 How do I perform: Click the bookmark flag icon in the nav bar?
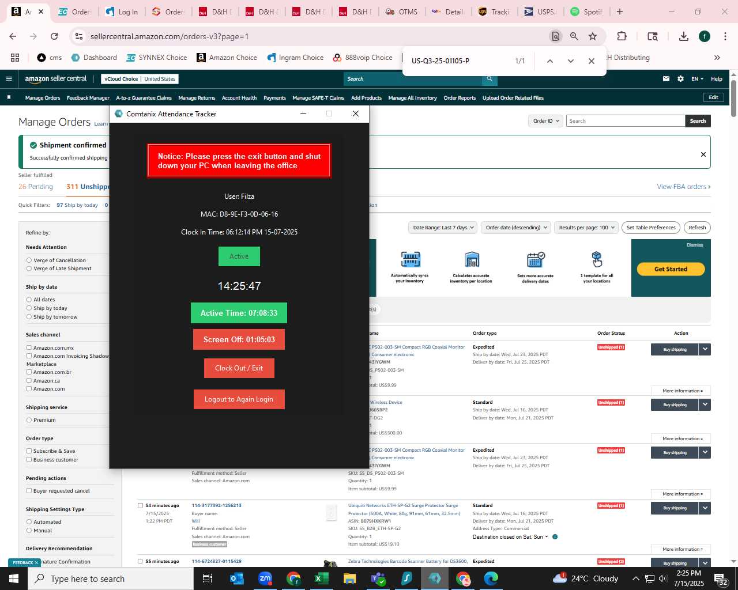coord(9,97)
